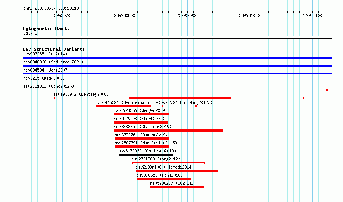Viewport: 343px width, 202px height.
Task: Select the black nsv3172920 bar
Action: click(146, 155)
